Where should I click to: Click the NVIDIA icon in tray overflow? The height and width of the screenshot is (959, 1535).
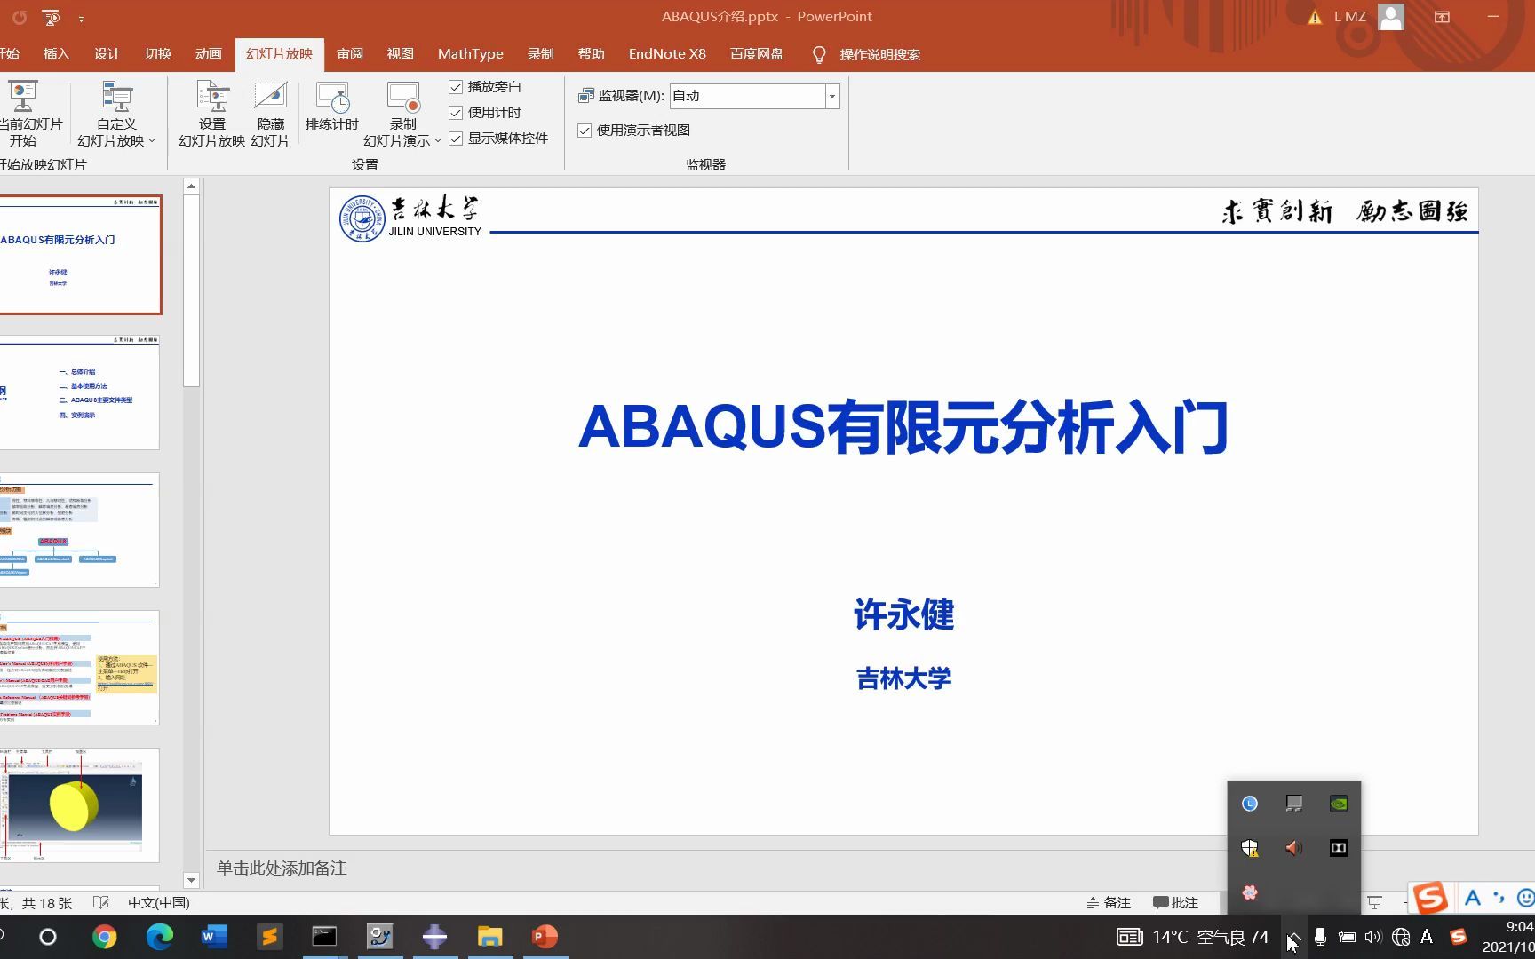(1339, 804)
